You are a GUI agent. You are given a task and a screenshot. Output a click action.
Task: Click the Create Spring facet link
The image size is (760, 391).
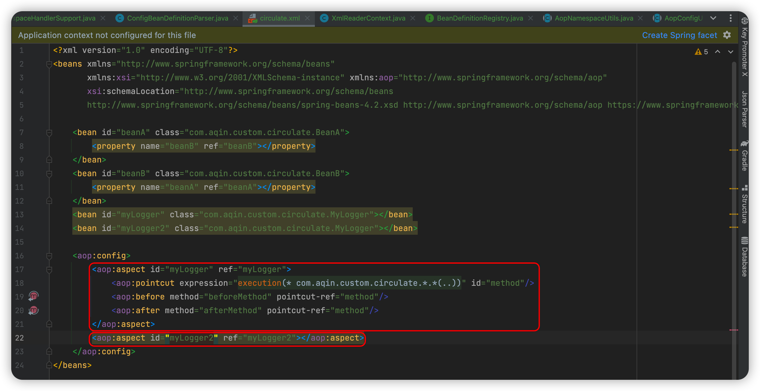pos(680,35)
